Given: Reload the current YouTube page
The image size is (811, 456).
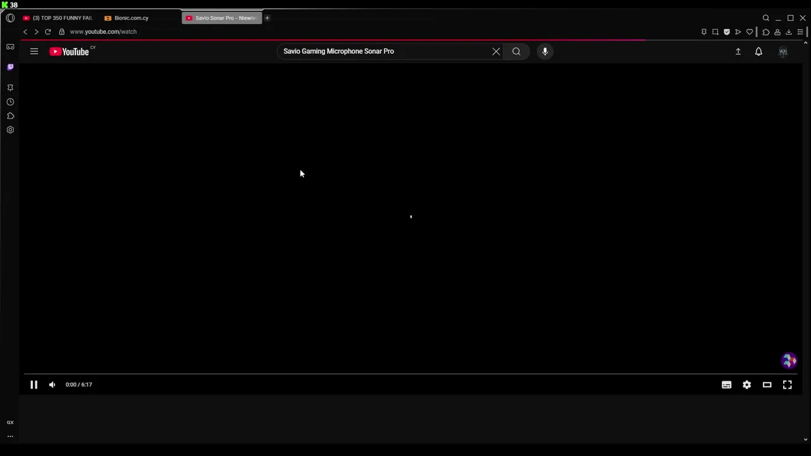Looking at the screenshot, I should click(48, 32).
